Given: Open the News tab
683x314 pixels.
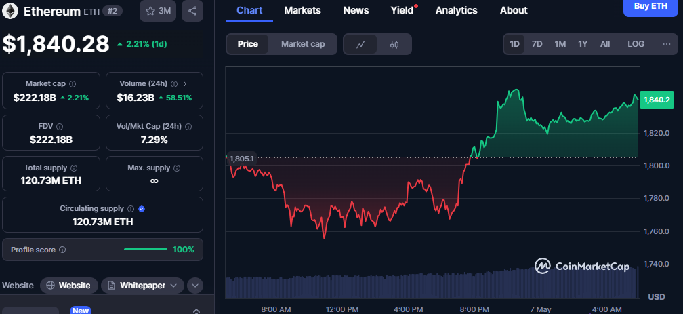Looking at the screenshot, I should [x=356, y=10].
